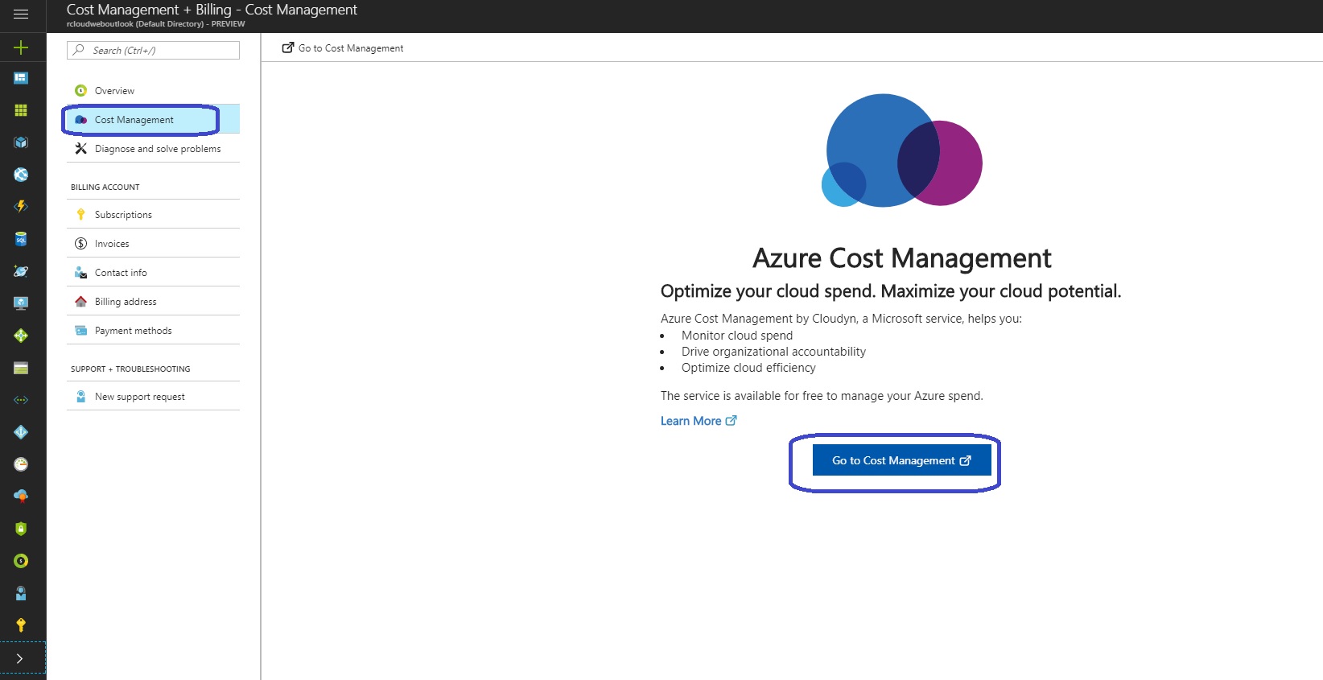The image size is (1323, 680).
Task: Click the Learn More link
Action: [699, 421]
